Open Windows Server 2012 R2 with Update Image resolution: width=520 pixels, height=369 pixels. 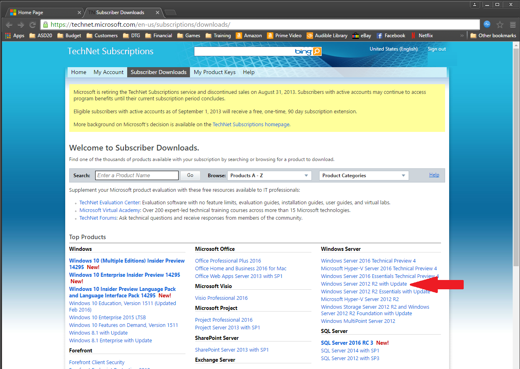coord(364,284)
